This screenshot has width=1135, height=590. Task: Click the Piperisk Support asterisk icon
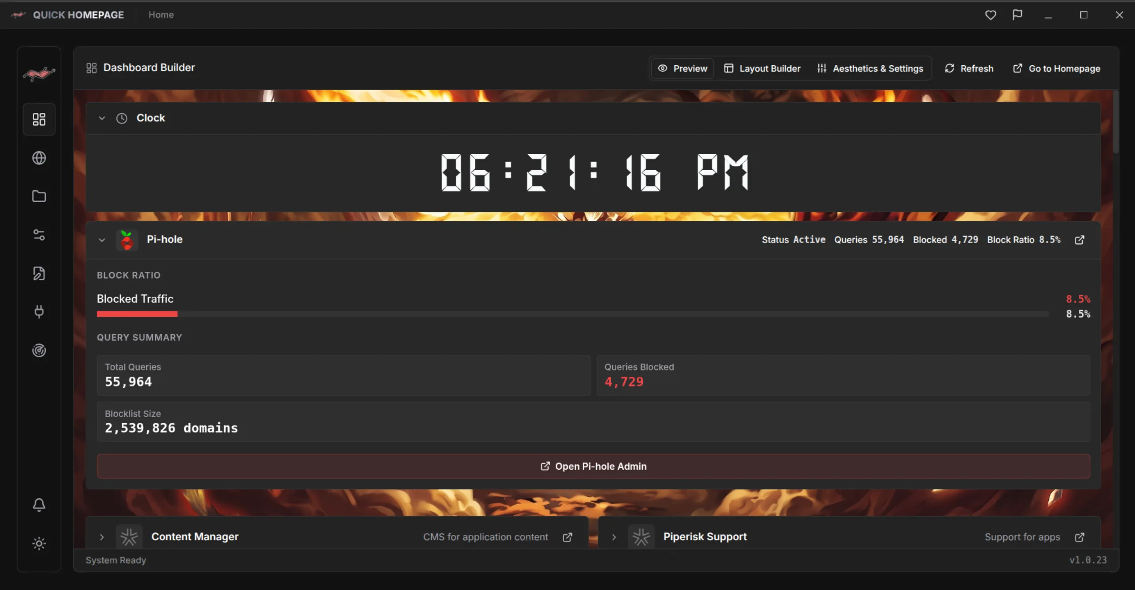coord(641,537)
